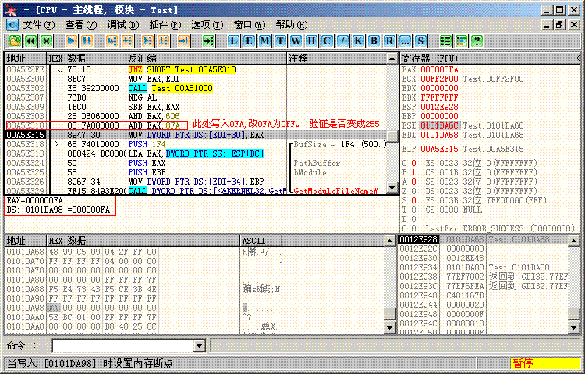Restart the program with the rewind icon
The height and width of the screenshot is (374, 585).
31,41
